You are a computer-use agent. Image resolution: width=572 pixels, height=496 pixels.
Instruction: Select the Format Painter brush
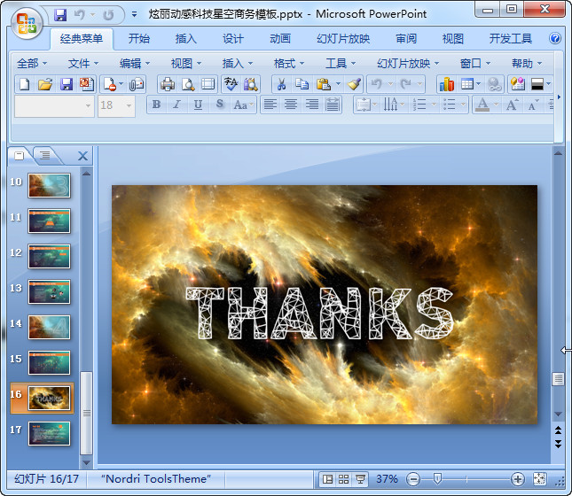pos(354,84)
